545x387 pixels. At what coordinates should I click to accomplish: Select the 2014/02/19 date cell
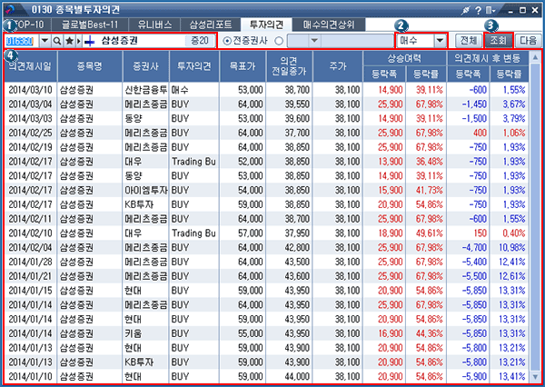click(x=30, y=147)
